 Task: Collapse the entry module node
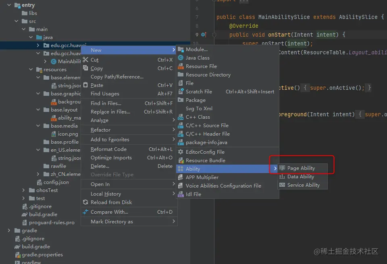point(9,5)
